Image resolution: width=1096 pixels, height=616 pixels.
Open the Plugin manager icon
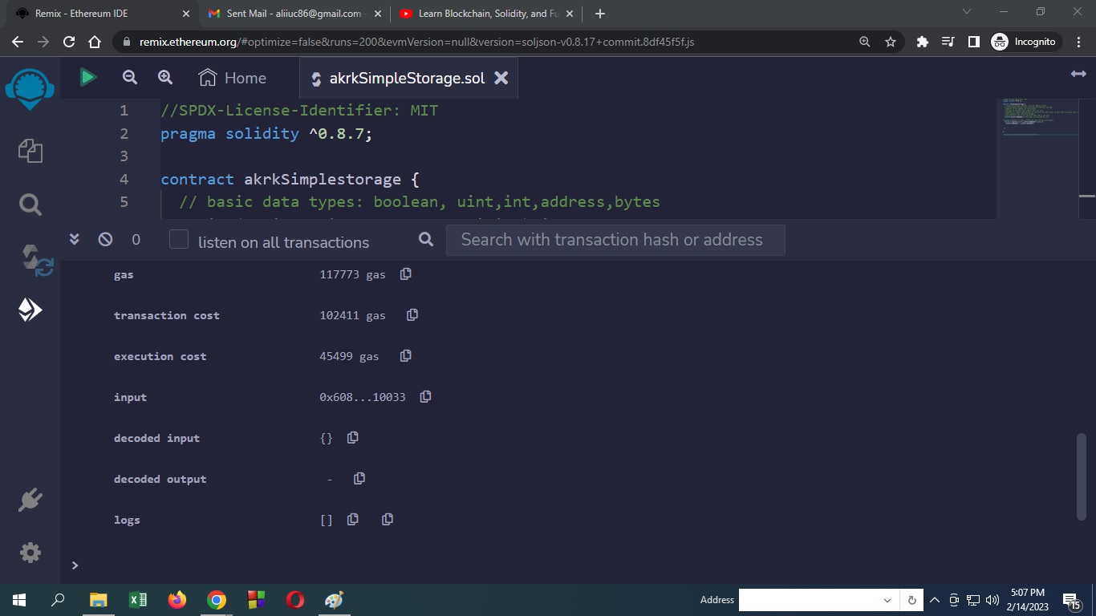tap(30, 500)
